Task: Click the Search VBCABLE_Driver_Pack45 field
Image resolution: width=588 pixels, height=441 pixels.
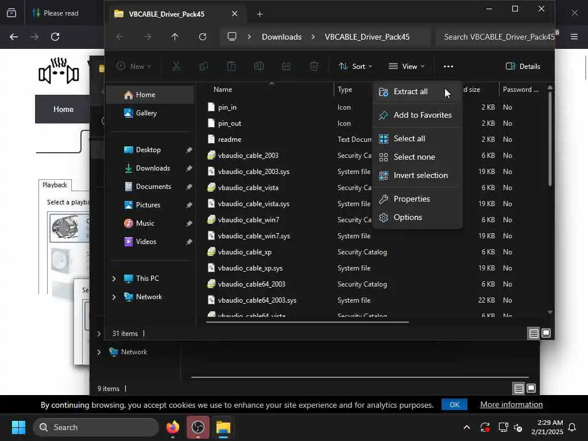Action: (495, 37)
